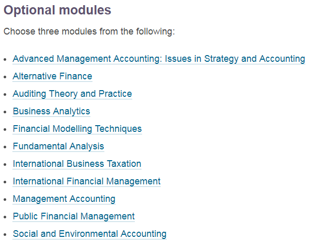Click the bullet next to Fundamental Analysis
The image size is (310, 241).
[5, 147]
